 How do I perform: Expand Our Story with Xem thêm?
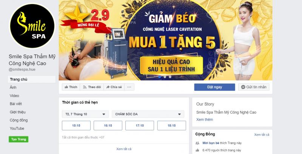pyautogui.click(x=205, y=119)
